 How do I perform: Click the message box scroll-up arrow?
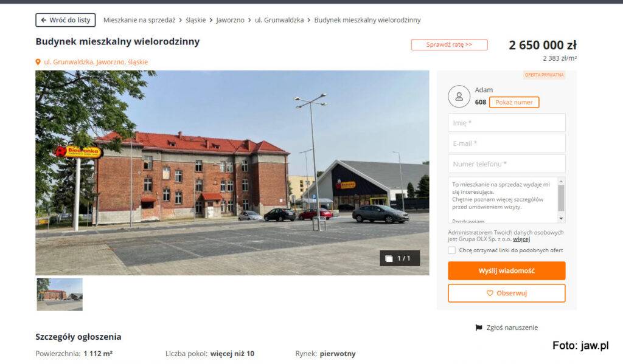[x=561, y=182]
